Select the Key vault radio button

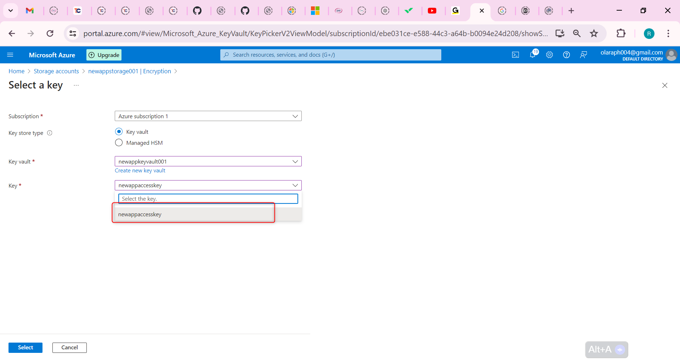(119, 132)
